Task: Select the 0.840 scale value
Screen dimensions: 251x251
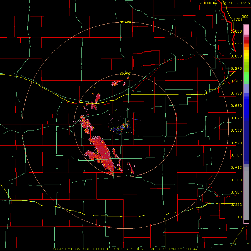Action: 236,69
